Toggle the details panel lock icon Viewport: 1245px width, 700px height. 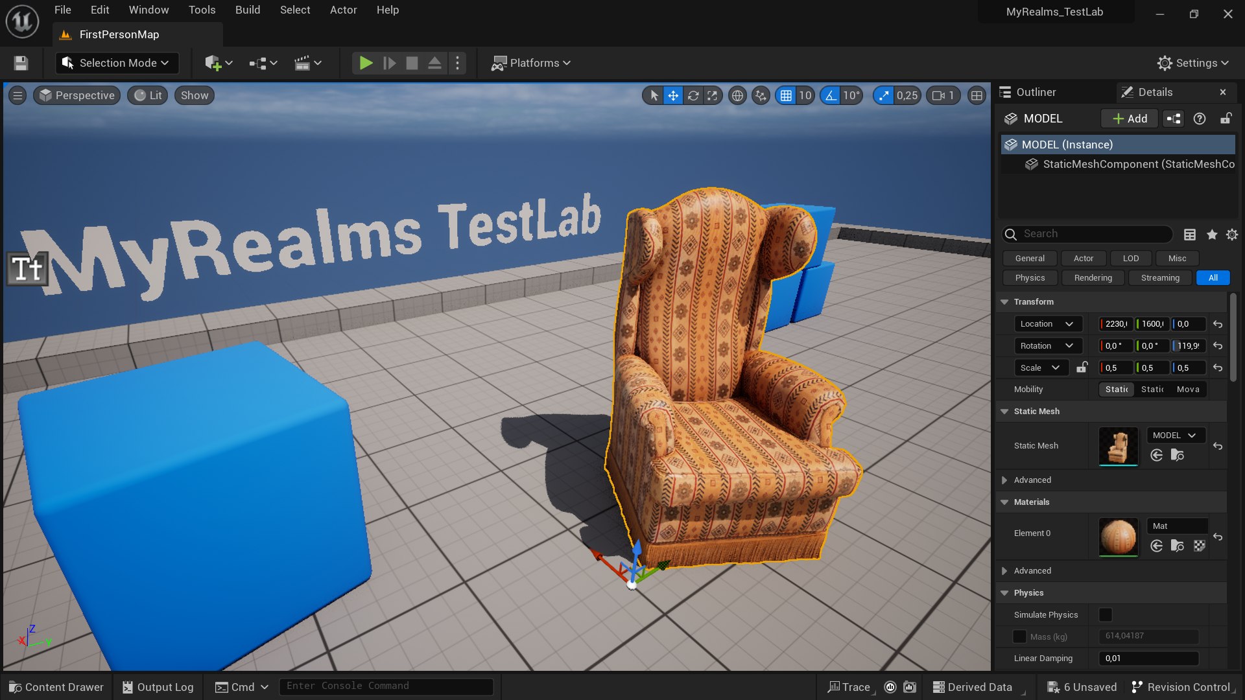(x=1226, y=119)
